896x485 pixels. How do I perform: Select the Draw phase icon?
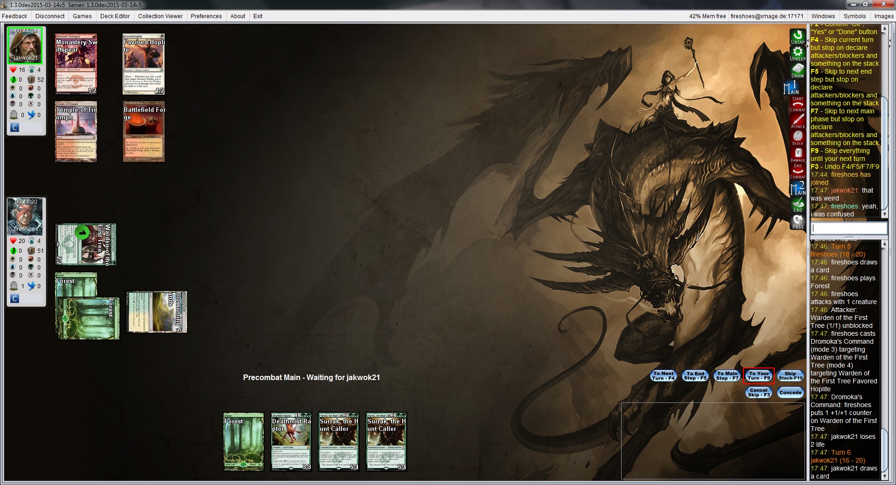pos(798,70)
